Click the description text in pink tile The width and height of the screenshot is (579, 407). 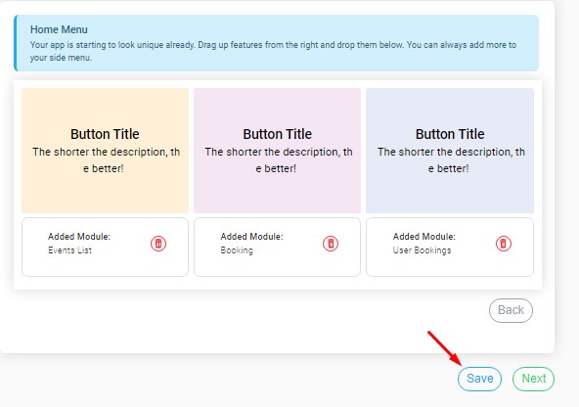[x=279, y=159]
